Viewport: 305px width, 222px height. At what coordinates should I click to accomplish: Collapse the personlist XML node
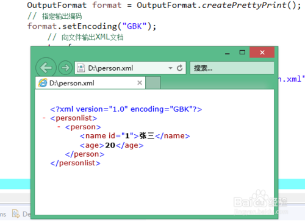click(44, 118)
